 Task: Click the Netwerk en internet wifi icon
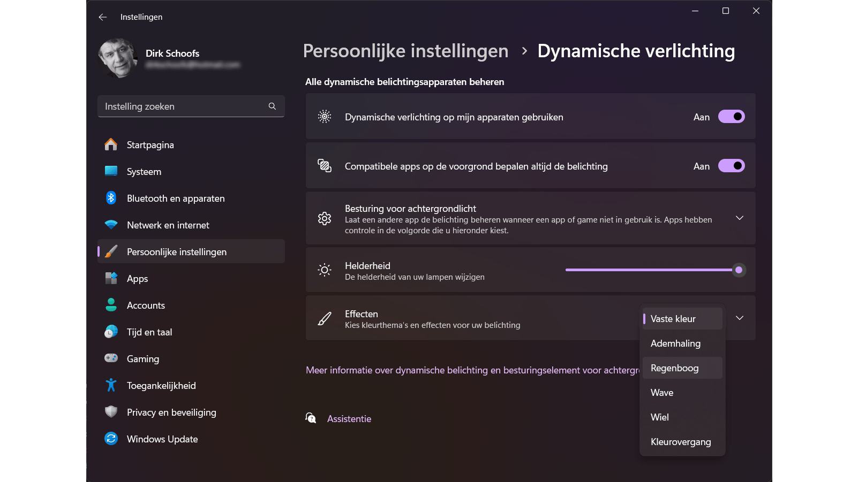click(x=111, y=225)
